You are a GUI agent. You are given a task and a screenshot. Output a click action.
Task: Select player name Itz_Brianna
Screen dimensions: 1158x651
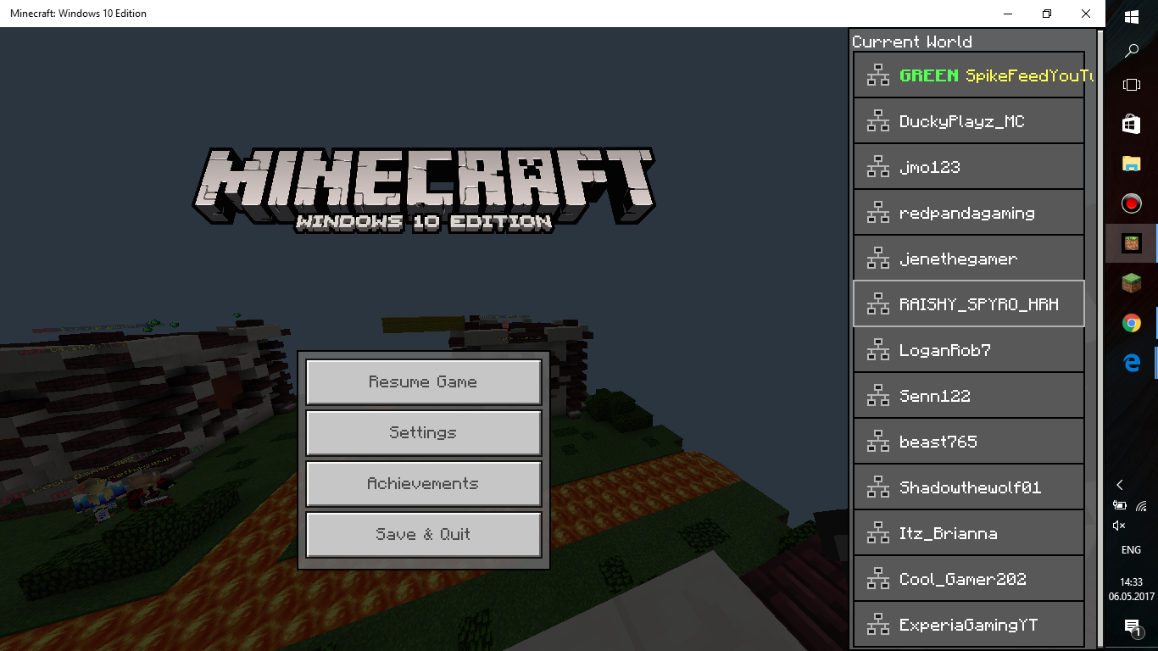949,534
